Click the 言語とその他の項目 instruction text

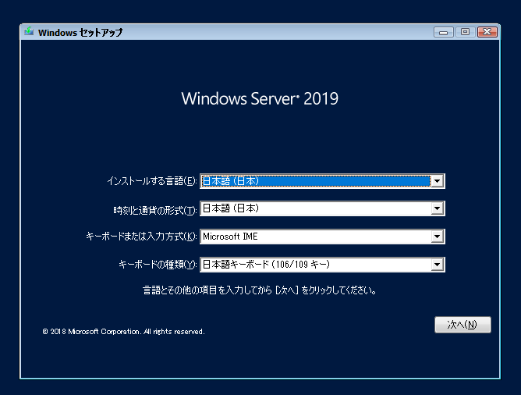pyautogui.click(x=260, y=290)
